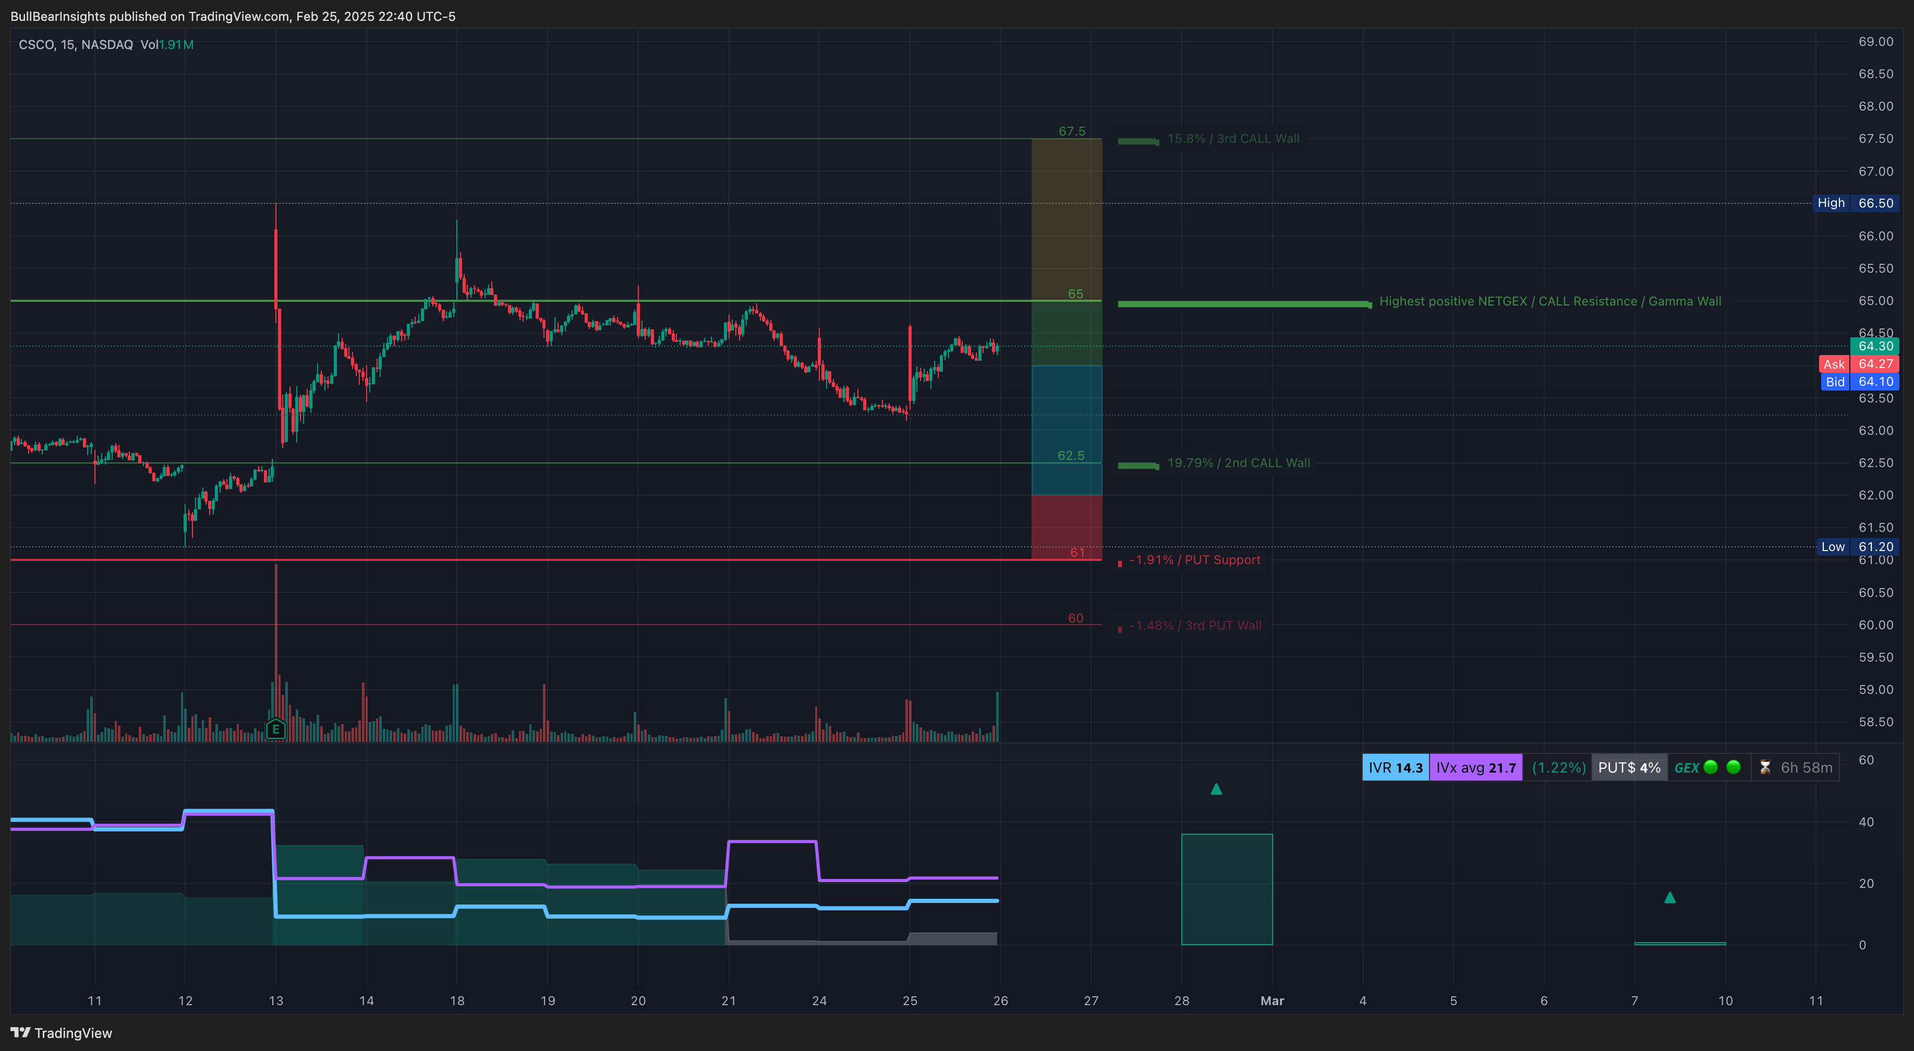Screen dimensions: 1914x1051
Task: Click the tall red volume spike at 13
Action: [276, 639]
